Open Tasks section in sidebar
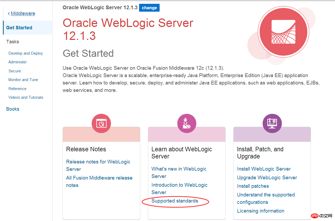Image resolution: width=335 pixels, height=221 pixels. 13,42
